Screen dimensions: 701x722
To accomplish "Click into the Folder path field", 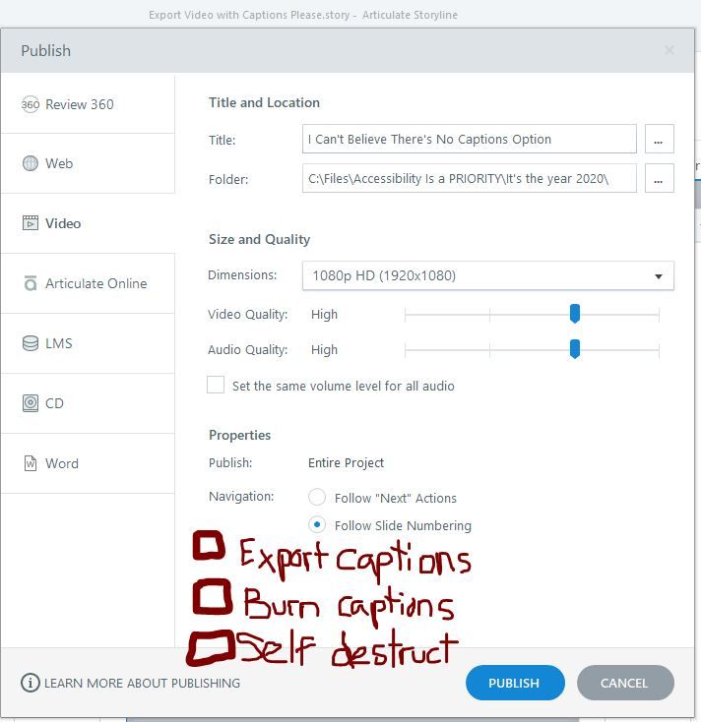I will coord(470,178).
